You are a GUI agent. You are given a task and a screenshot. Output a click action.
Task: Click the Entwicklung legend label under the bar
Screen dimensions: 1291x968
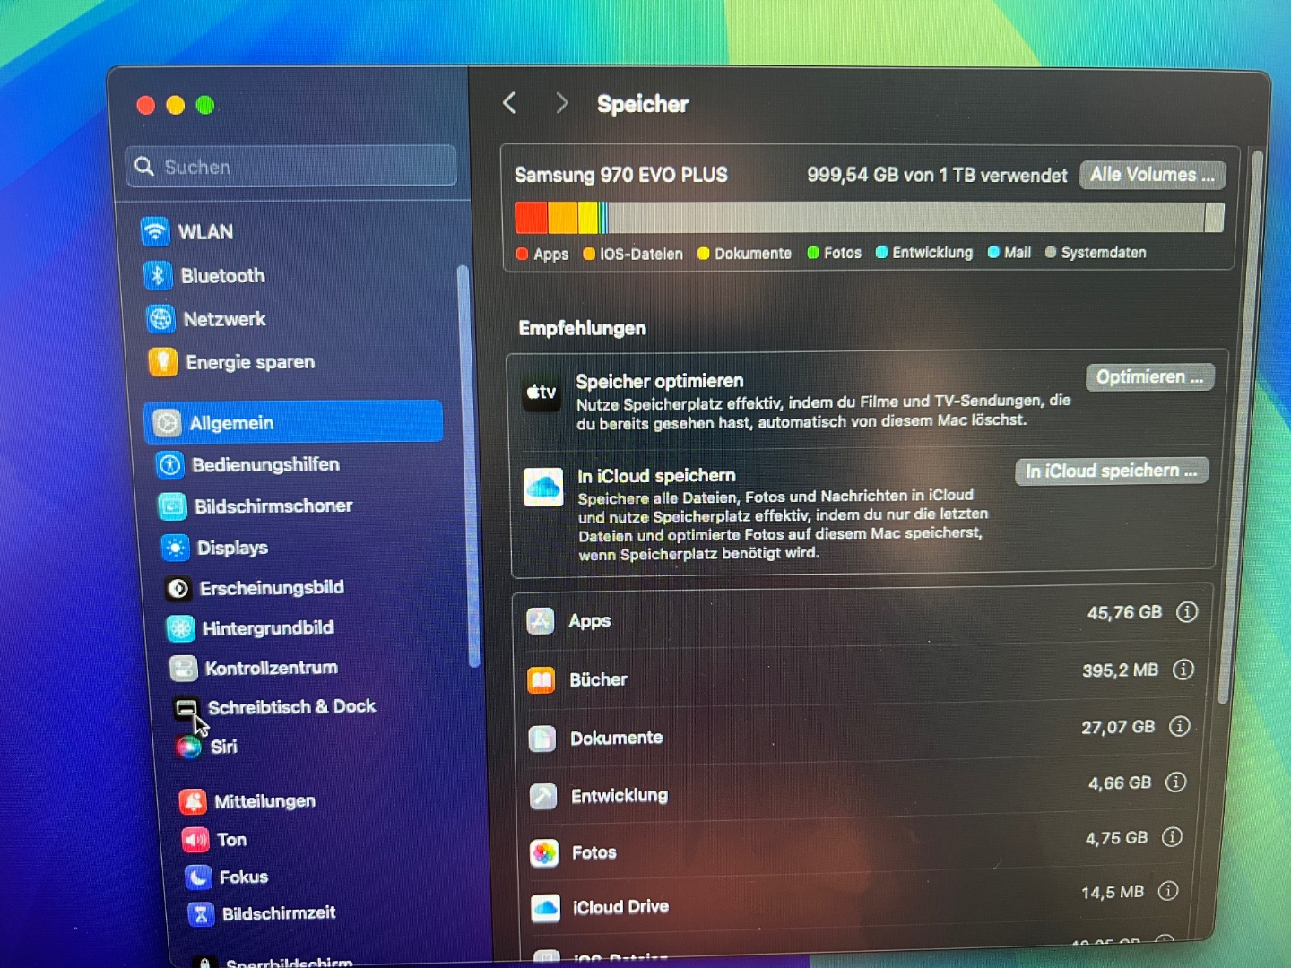[932, 253]
